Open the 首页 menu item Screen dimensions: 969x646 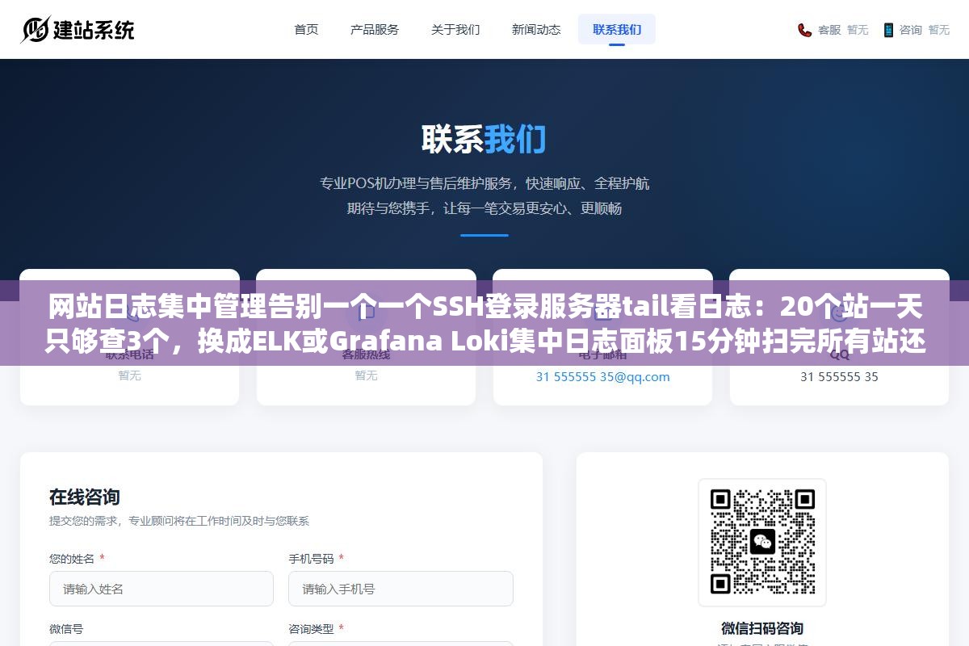[x=306, y=29]
